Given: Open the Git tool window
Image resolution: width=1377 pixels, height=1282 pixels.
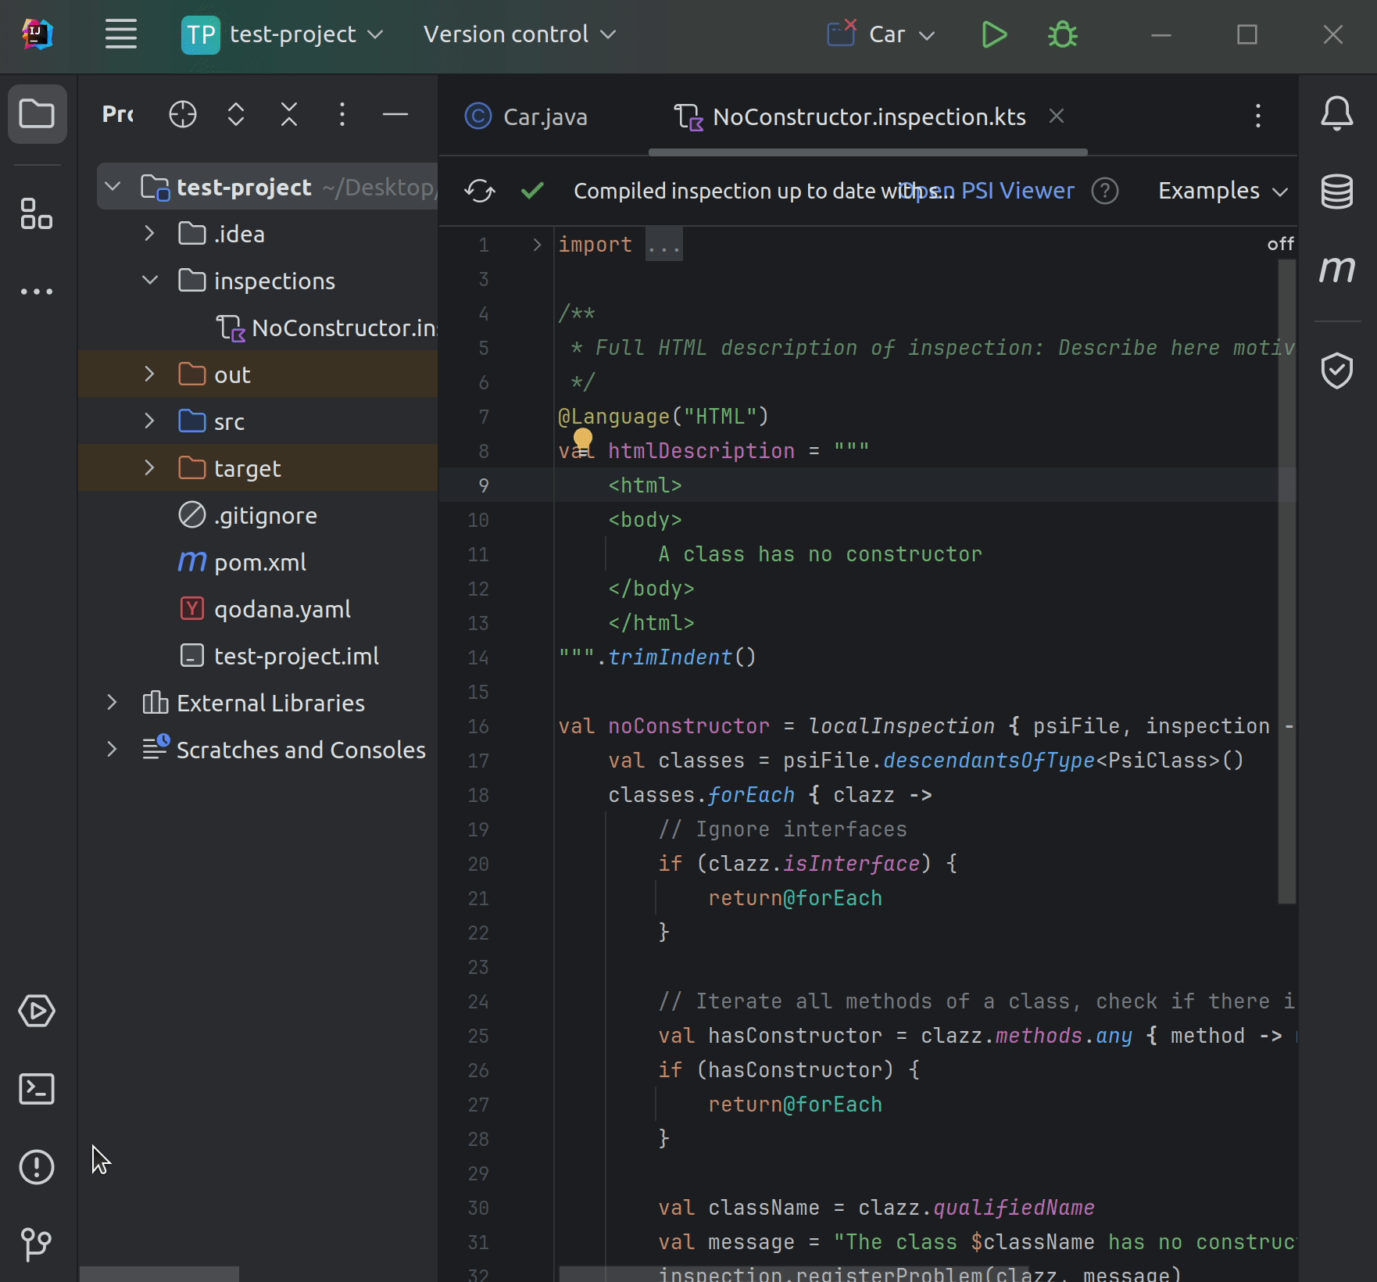Looking at the screenshot, I should 36,1244.
